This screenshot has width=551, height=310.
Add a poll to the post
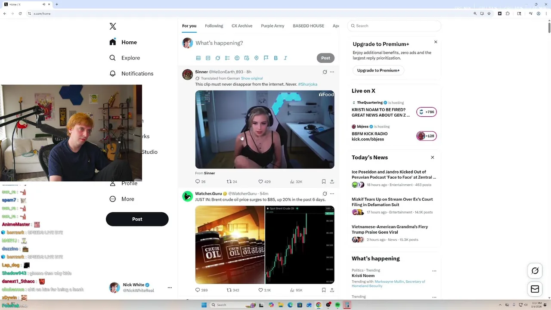227,58
